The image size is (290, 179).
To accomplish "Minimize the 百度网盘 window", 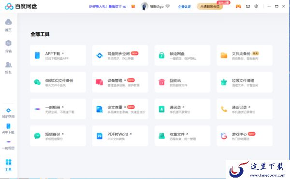I will [x=269, y=6].
